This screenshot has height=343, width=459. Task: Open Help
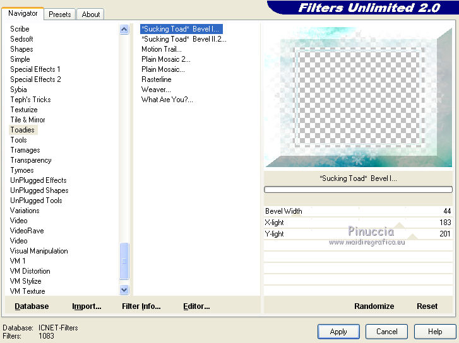coord(435,332)
